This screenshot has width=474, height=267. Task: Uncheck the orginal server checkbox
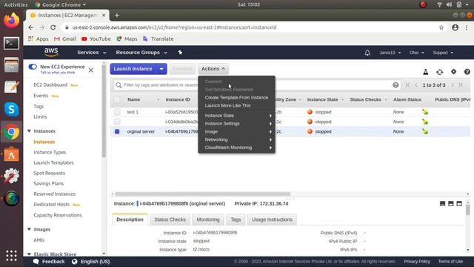[x=117, y=131]
